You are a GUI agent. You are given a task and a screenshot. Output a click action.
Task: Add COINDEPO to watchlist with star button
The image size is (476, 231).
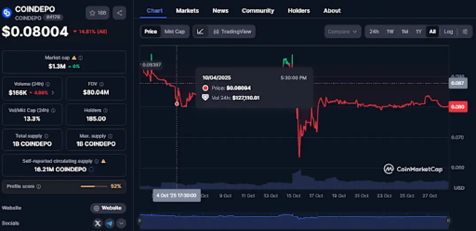coord(97,13)
